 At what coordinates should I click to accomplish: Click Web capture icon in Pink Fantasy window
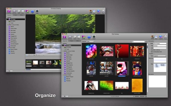(x=89, y=37)
